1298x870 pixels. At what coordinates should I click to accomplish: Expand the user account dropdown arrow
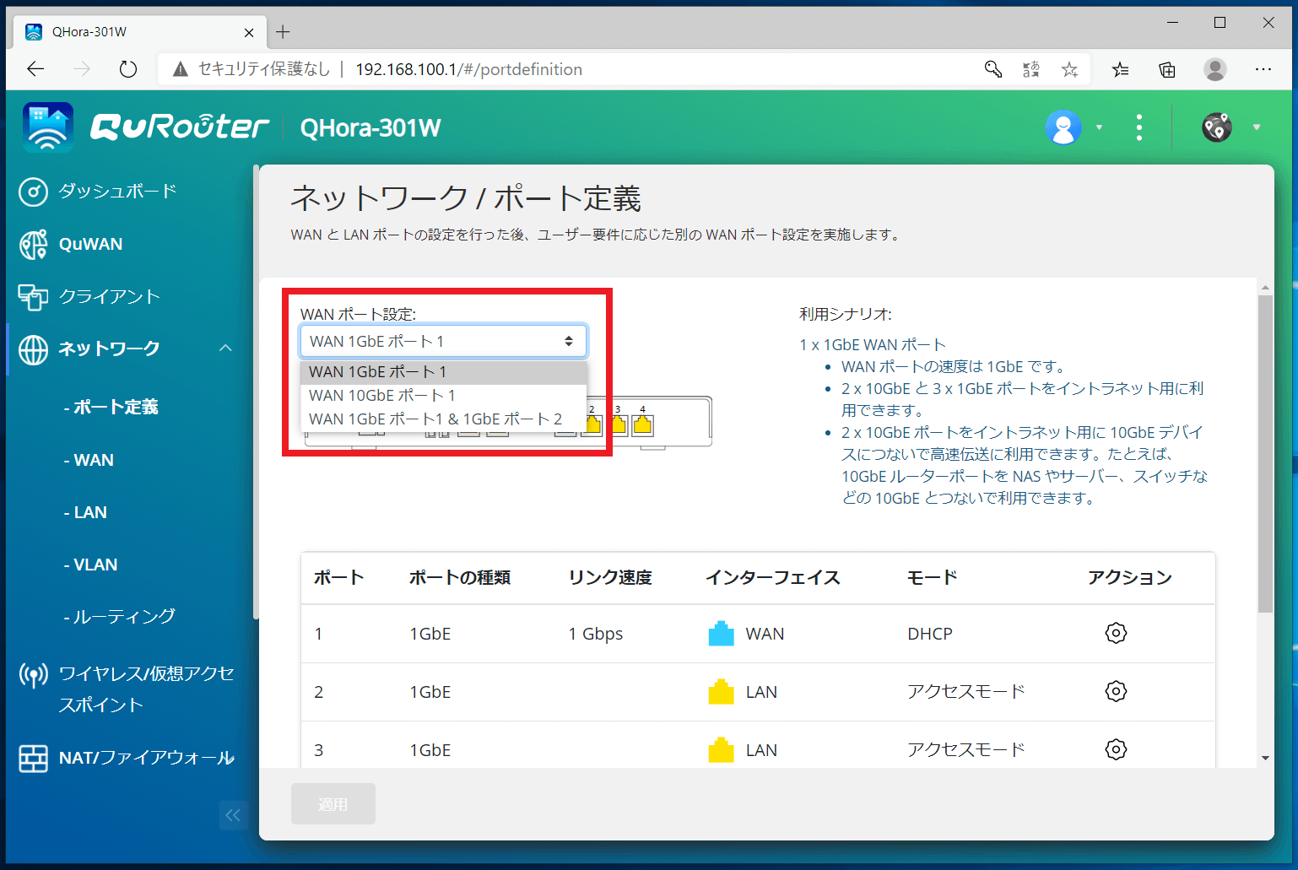(1099, 127)
